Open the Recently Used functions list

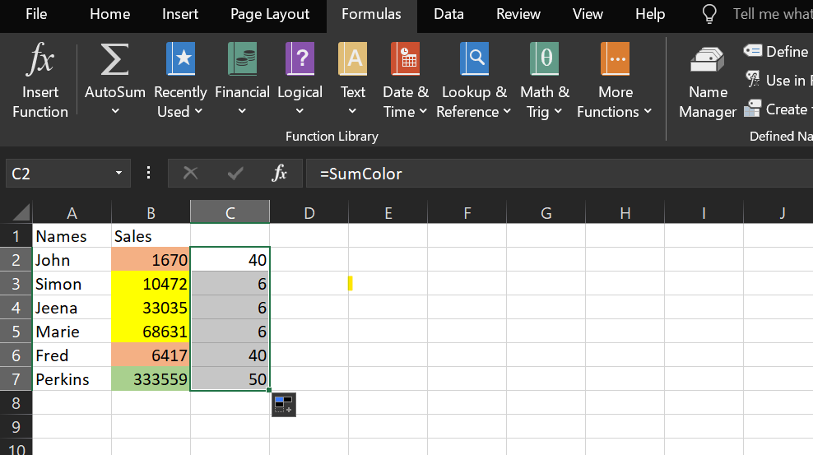[180, 81]
